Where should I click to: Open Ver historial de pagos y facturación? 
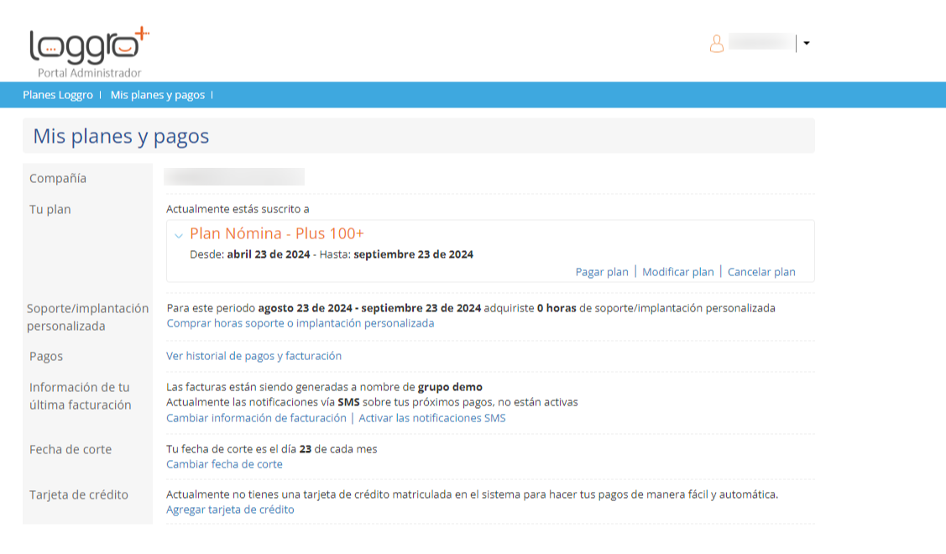click(254, 355)
